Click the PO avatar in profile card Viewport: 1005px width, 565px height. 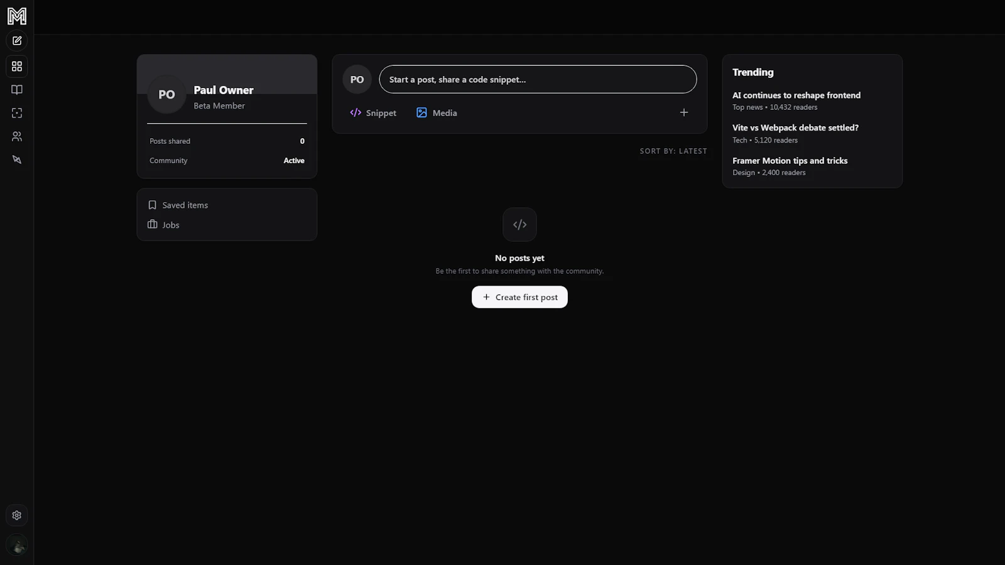pos(166,94)
